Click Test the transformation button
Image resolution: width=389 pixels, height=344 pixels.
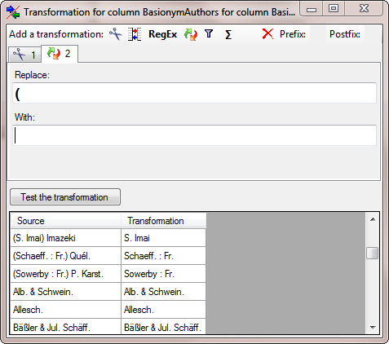(x=65, y=197)
